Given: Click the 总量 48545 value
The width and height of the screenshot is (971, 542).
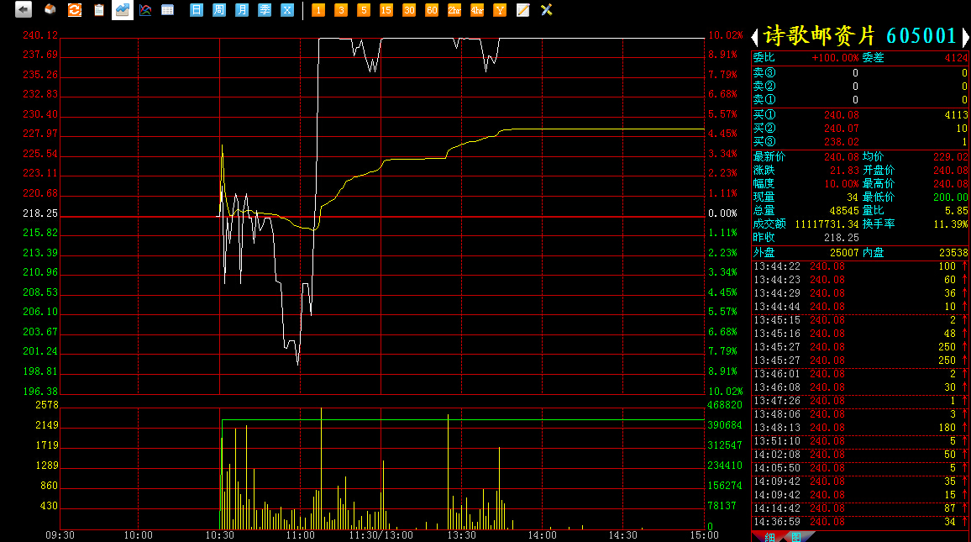Looking at the screenshot, I should tap(844, 211).
